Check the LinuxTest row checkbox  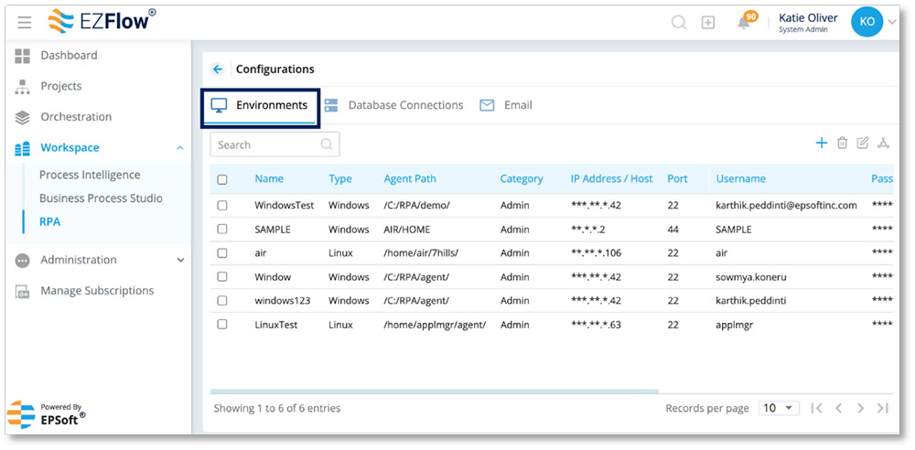pos(222,325)
